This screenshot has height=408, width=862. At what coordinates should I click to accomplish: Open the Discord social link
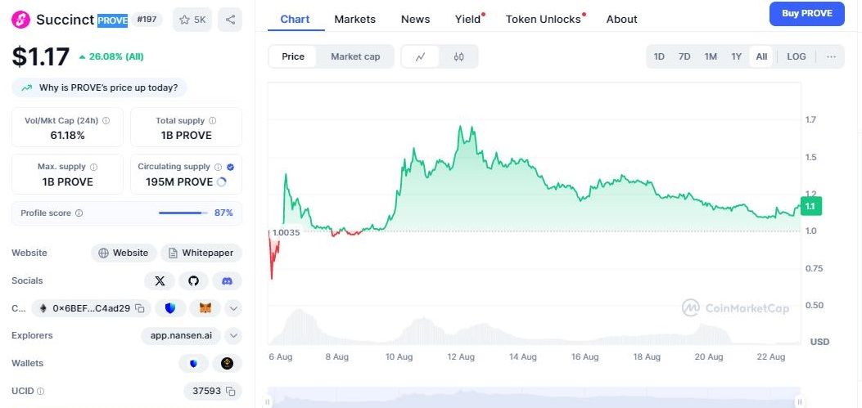(x=227, y=280)
